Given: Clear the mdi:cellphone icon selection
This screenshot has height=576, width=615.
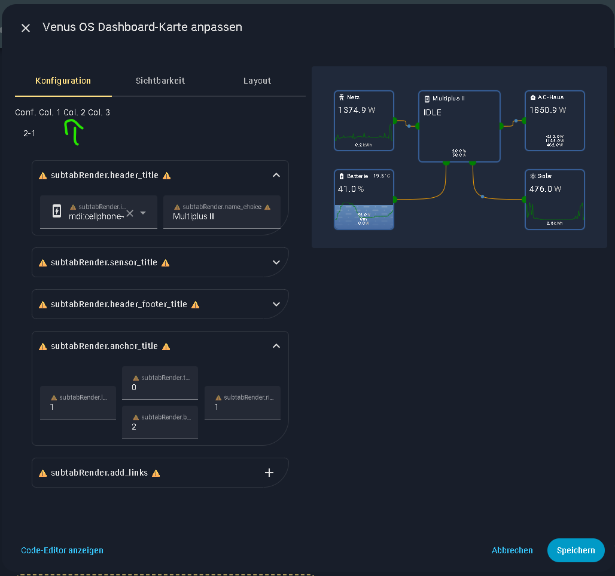Looking at the screenshot, I should (129, 213).
